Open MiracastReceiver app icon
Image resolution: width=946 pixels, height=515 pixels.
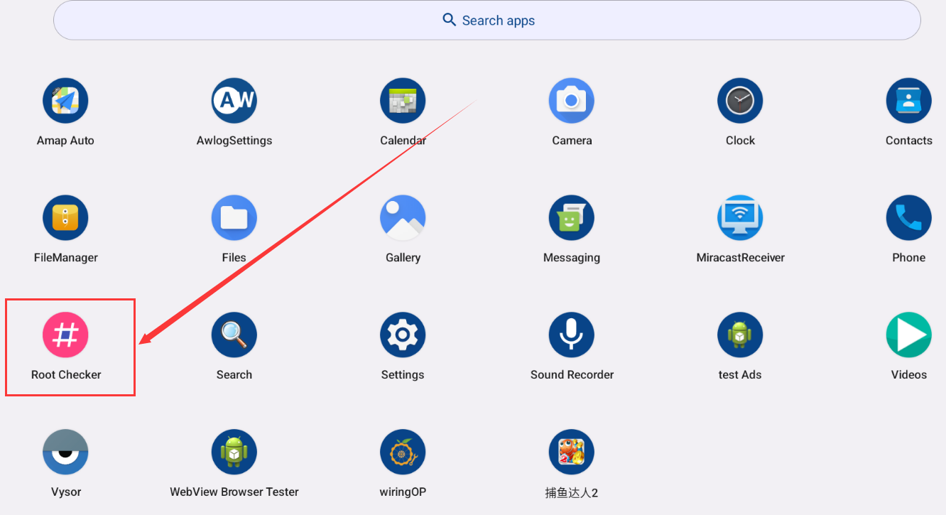(x=740, y=218)
